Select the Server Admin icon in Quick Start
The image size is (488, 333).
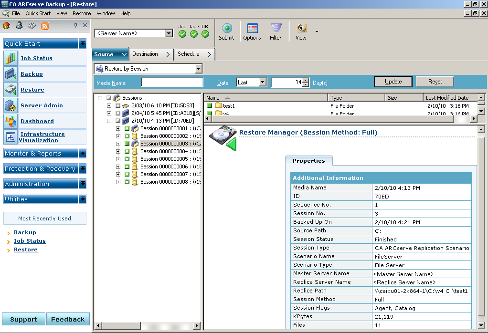[11, 105]
